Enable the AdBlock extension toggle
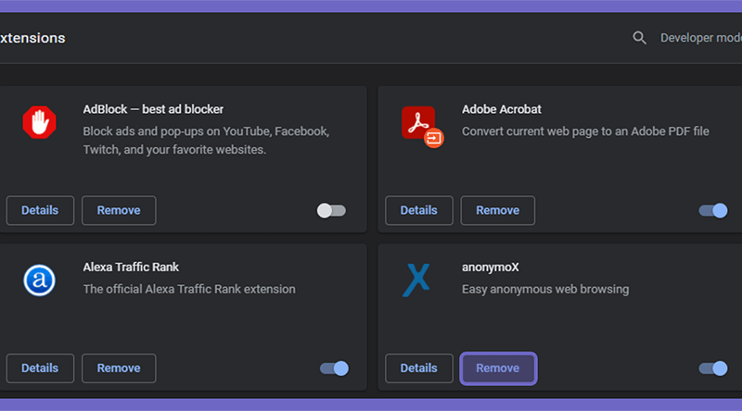 tap(331, 210)
